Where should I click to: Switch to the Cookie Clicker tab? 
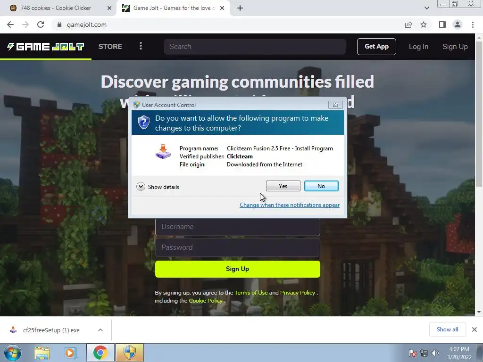[x=56, y=8]
